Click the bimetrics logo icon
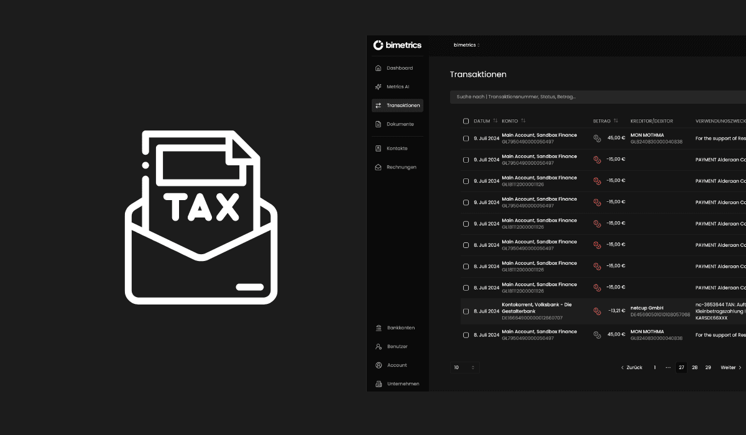This screenshot has height=435, width=746. [378, 45]
